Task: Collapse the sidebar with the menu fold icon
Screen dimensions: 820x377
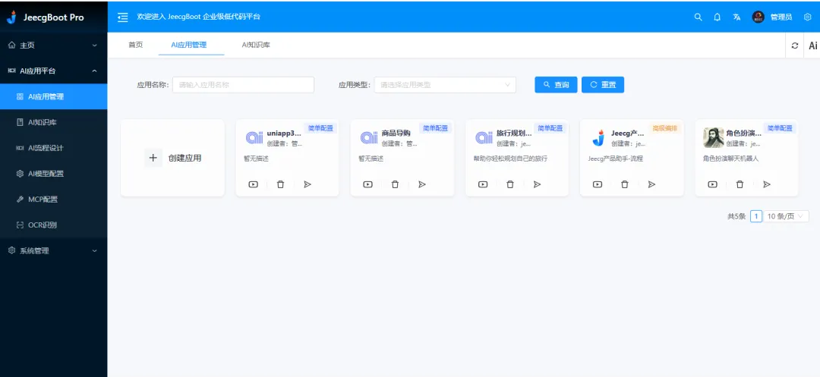Action: [x=123, y=17]
